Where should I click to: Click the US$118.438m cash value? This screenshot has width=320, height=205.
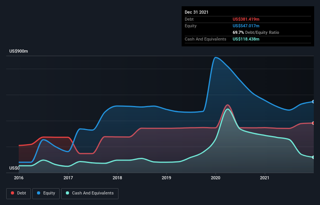pyautogui.click(x=246, y=39)
